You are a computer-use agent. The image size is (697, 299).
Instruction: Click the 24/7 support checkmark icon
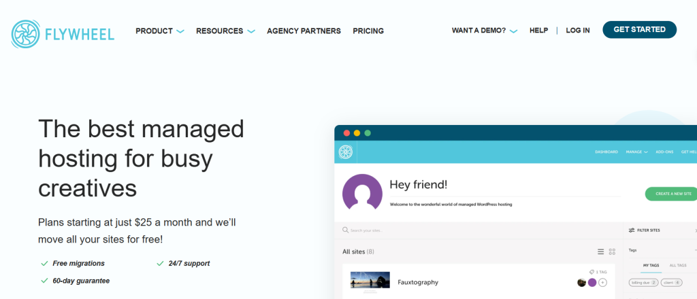pyautogui.click(x=160, y=264)
